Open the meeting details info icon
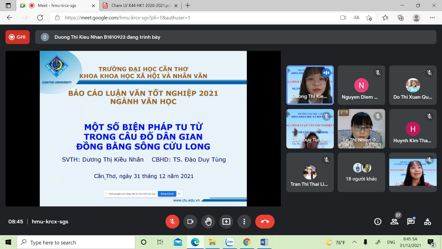Image resolution: width=442 pixels, height=249 pixels. click(378, 222)
